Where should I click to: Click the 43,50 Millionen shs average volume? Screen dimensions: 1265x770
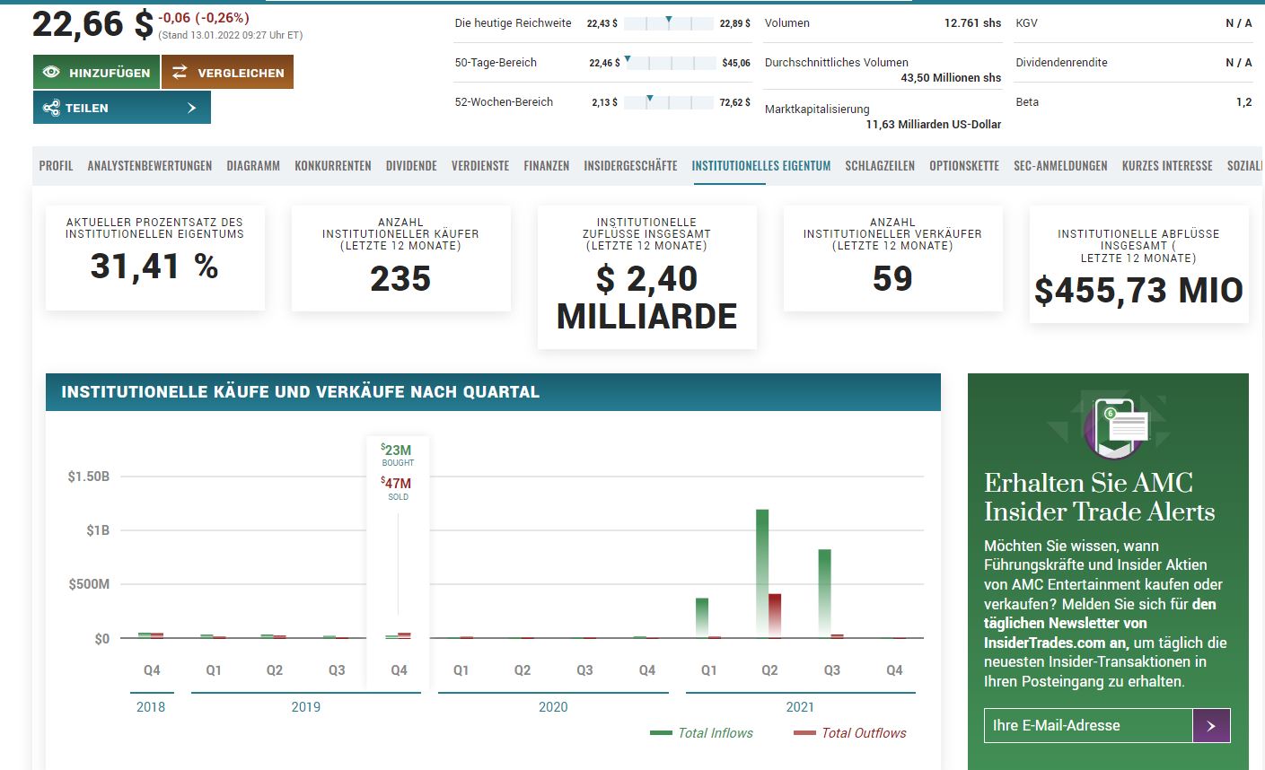951,78
